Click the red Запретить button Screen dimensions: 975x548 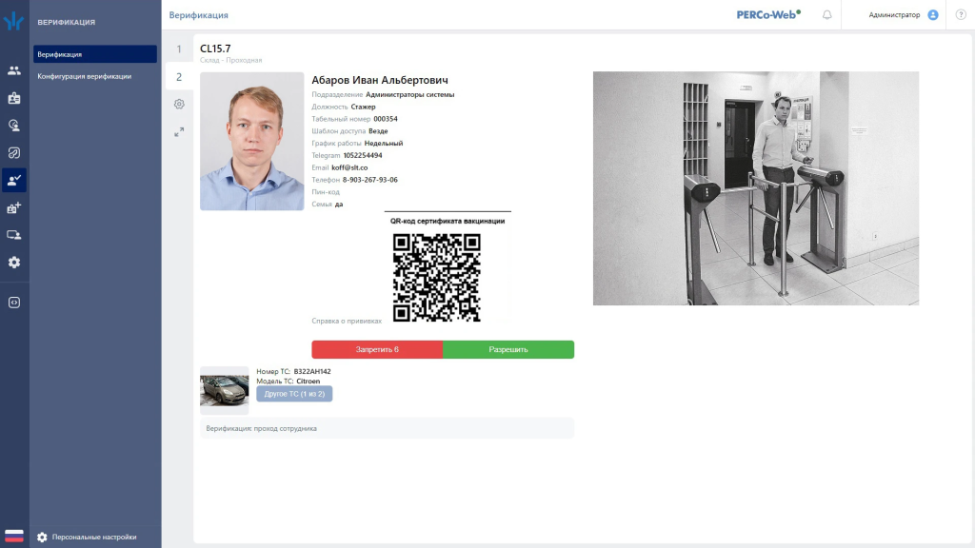tap(377, 349)
